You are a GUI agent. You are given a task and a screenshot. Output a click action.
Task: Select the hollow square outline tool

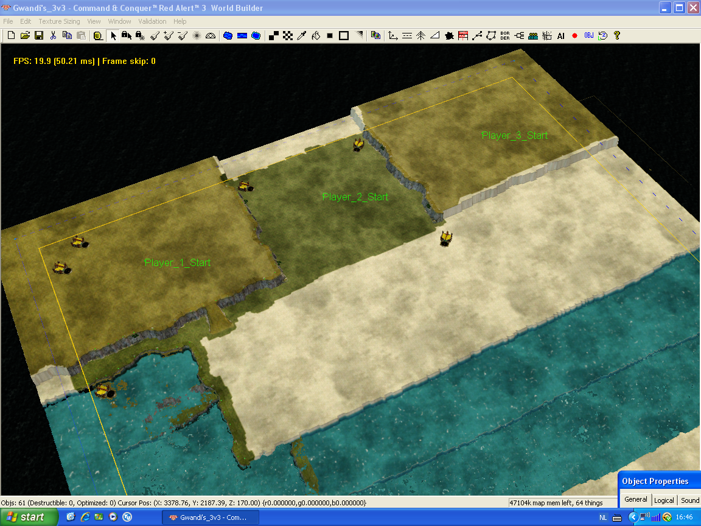[x=344, y=35]
